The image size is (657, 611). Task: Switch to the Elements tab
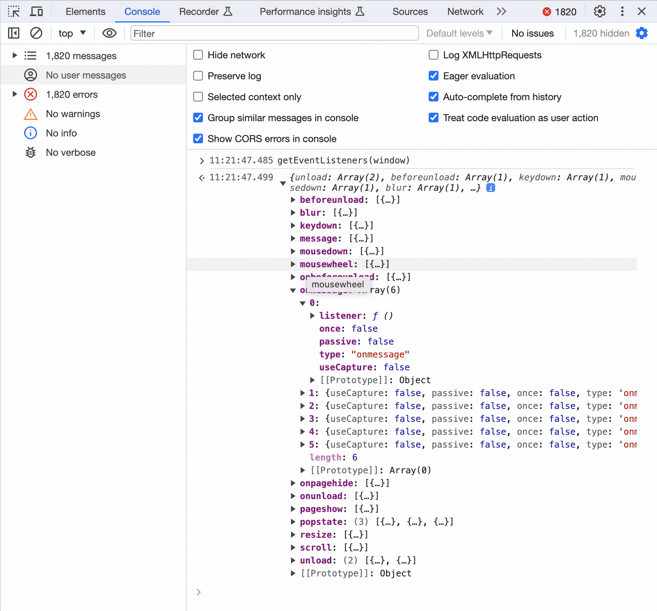85,12
